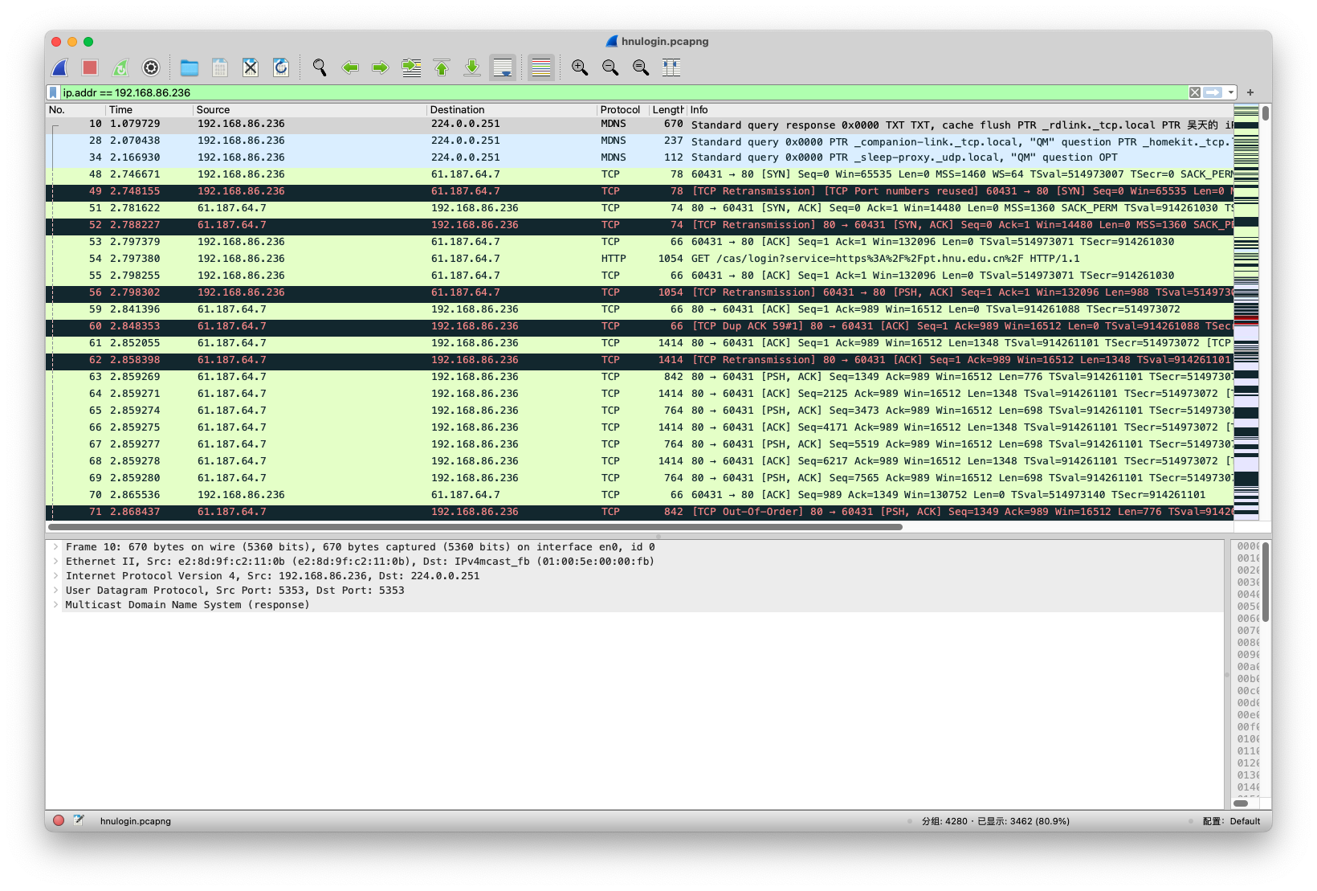Toggle auto-scroll during live capture
The image size is (1317, 891).
[503, 67]
